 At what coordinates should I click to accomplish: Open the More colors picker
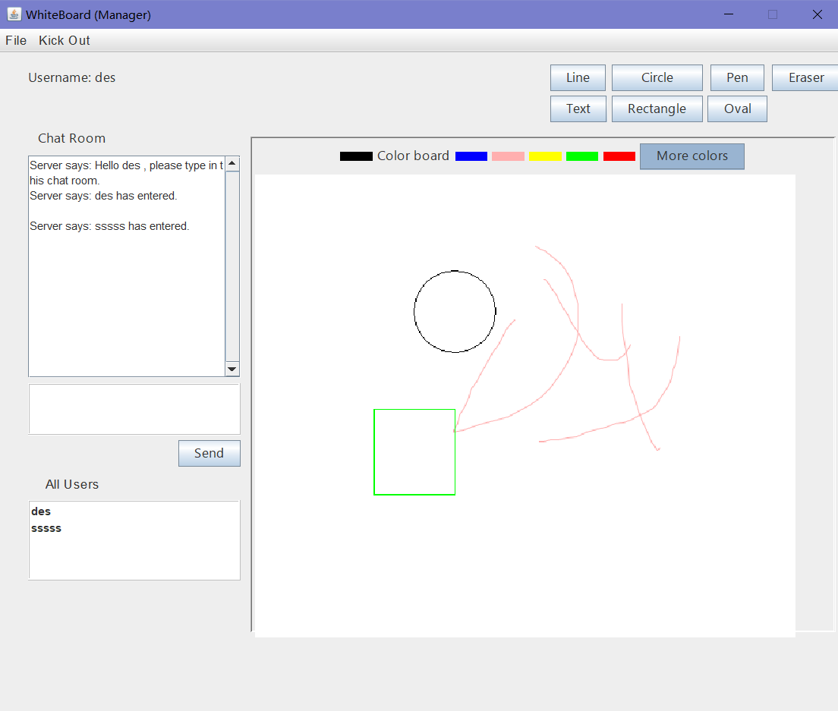pyautogui.click(x=692, y=156)
